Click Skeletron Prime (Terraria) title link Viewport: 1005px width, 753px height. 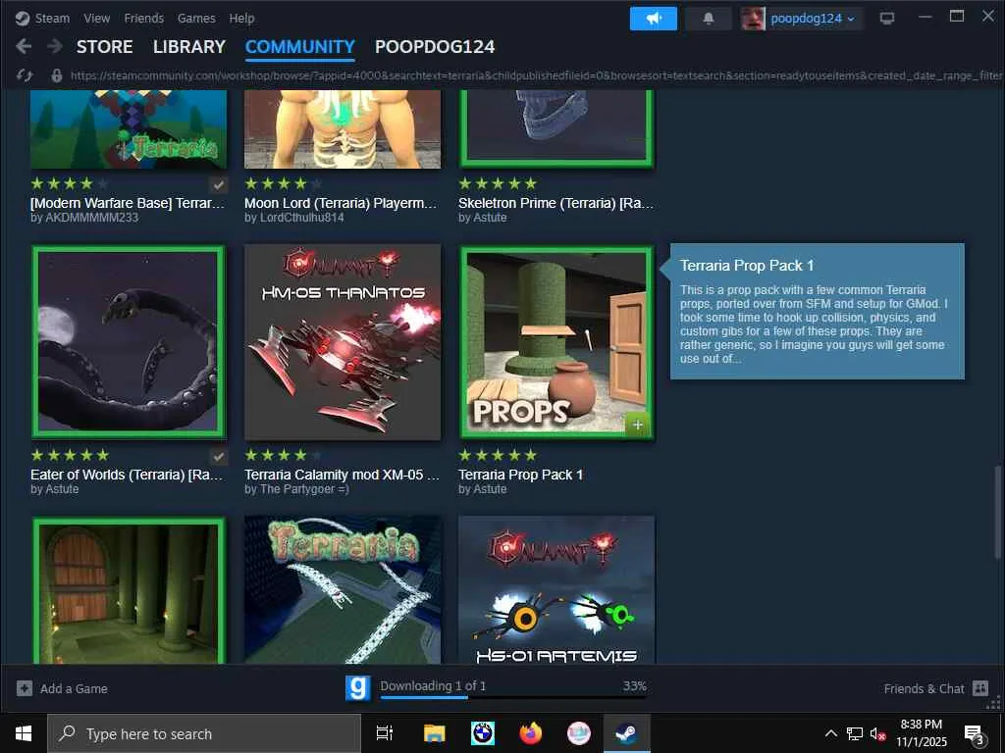pos(555,203)
